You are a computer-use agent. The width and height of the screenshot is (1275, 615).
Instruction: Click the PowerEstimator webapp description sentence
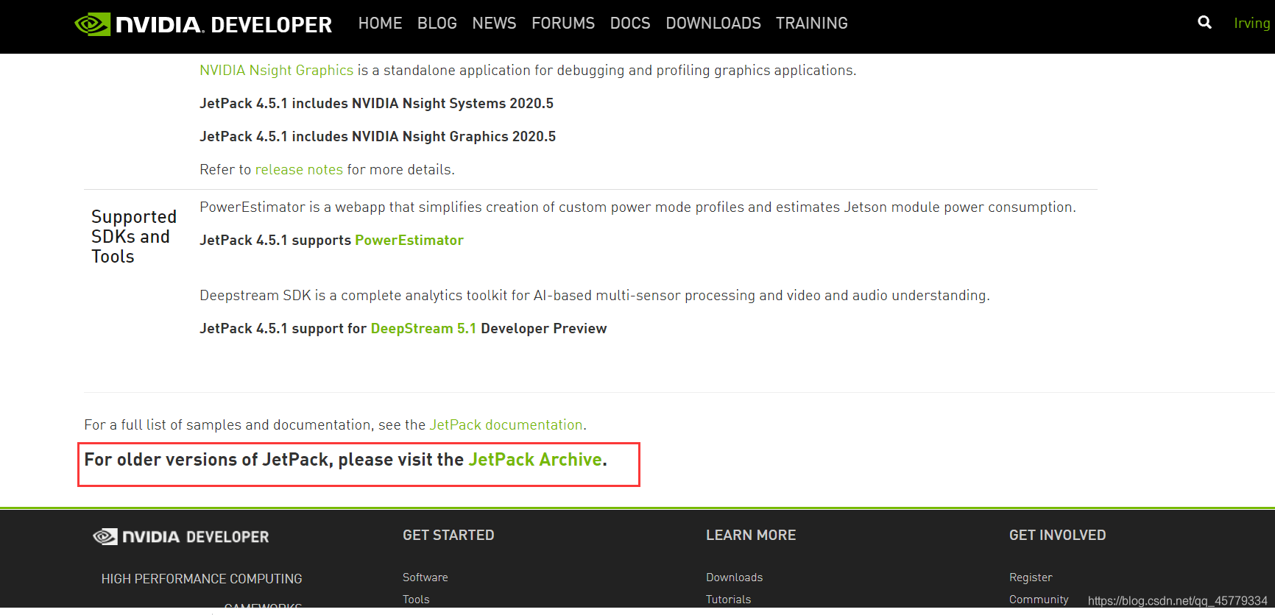637,207
